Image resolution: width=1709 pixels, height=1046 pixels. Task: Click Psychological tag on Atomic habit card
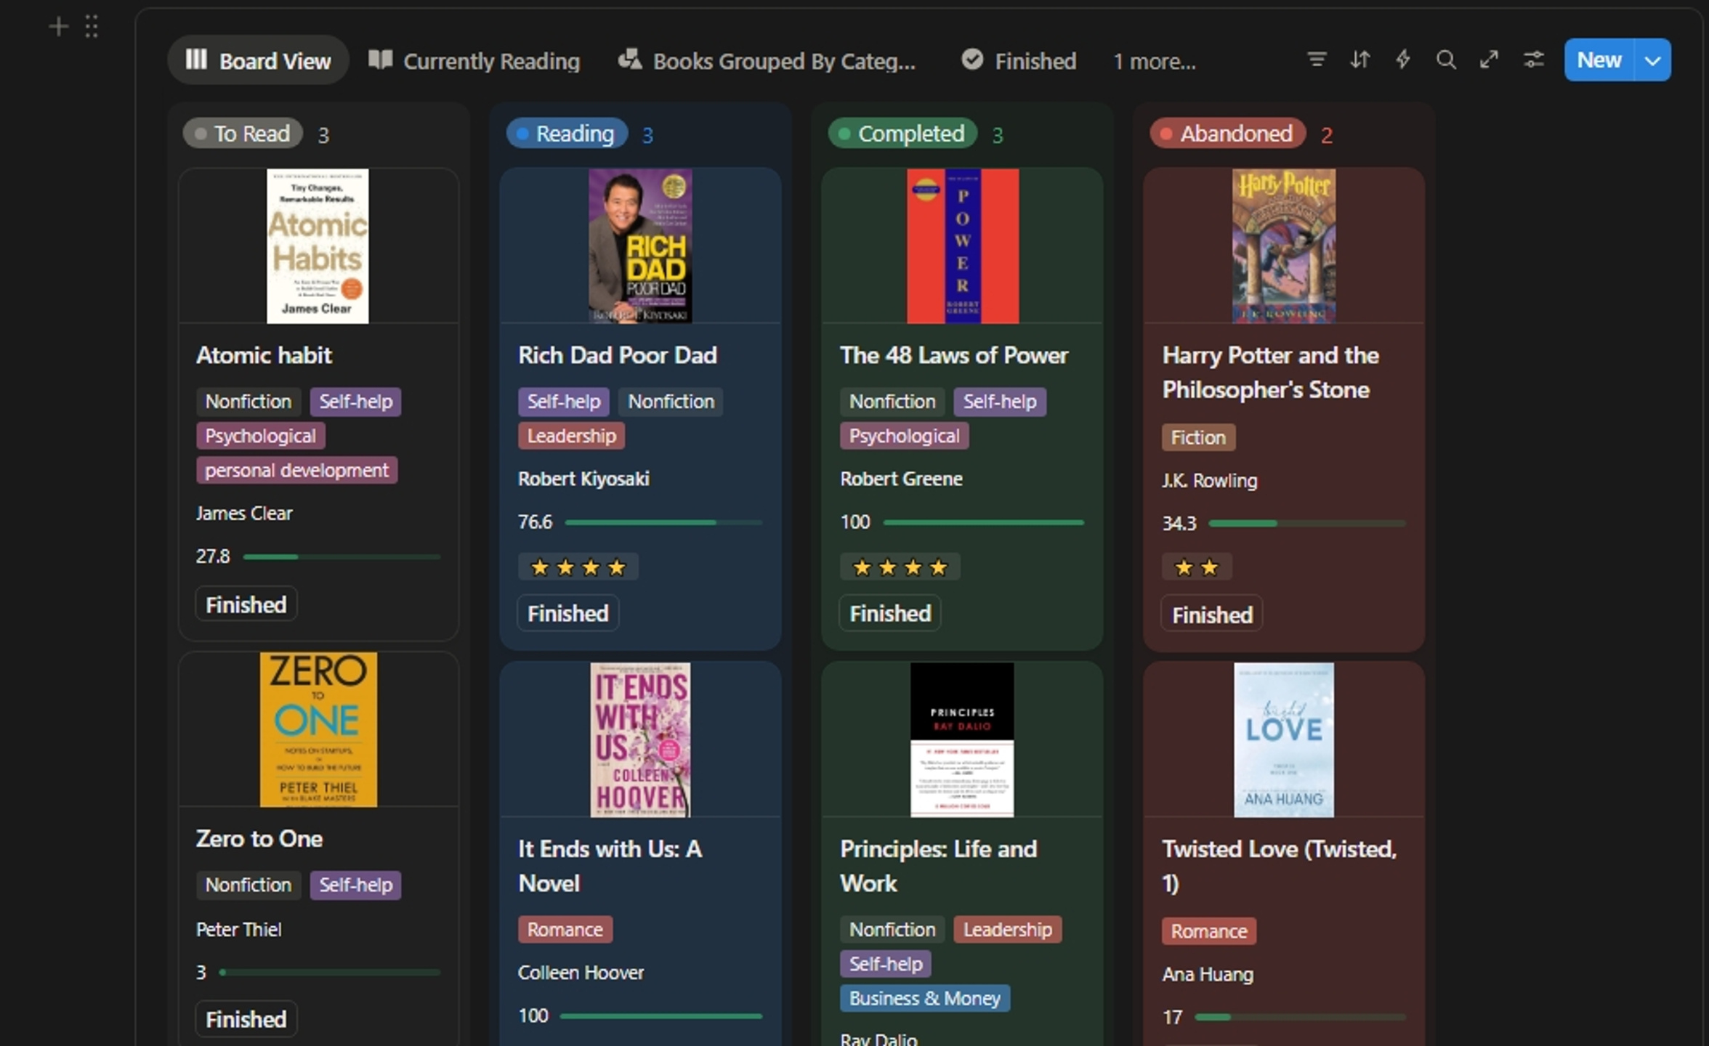260,436
